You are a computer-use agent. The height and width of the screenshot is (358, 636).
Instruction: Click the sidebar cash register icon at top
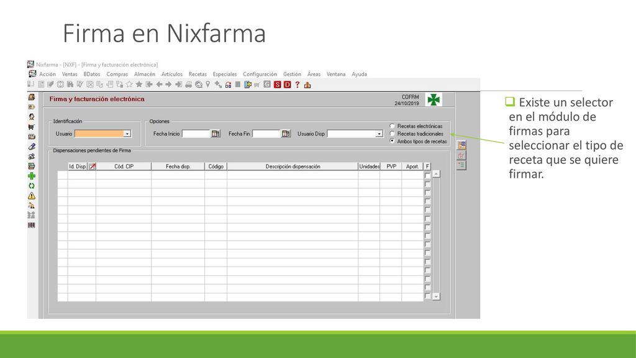click(32, 97)
